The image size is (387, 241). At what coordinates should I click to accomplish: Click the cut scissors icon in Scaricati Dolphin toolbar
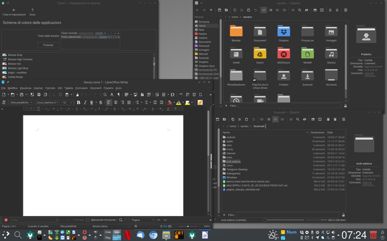click(x=240, y=120)
